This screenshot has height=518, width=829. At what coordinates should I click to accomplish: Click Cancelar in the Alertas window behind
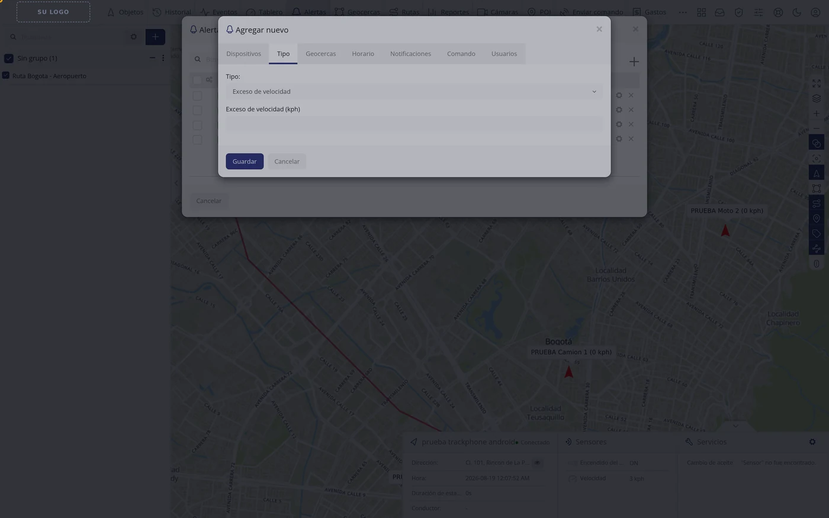tap(208, 201)
